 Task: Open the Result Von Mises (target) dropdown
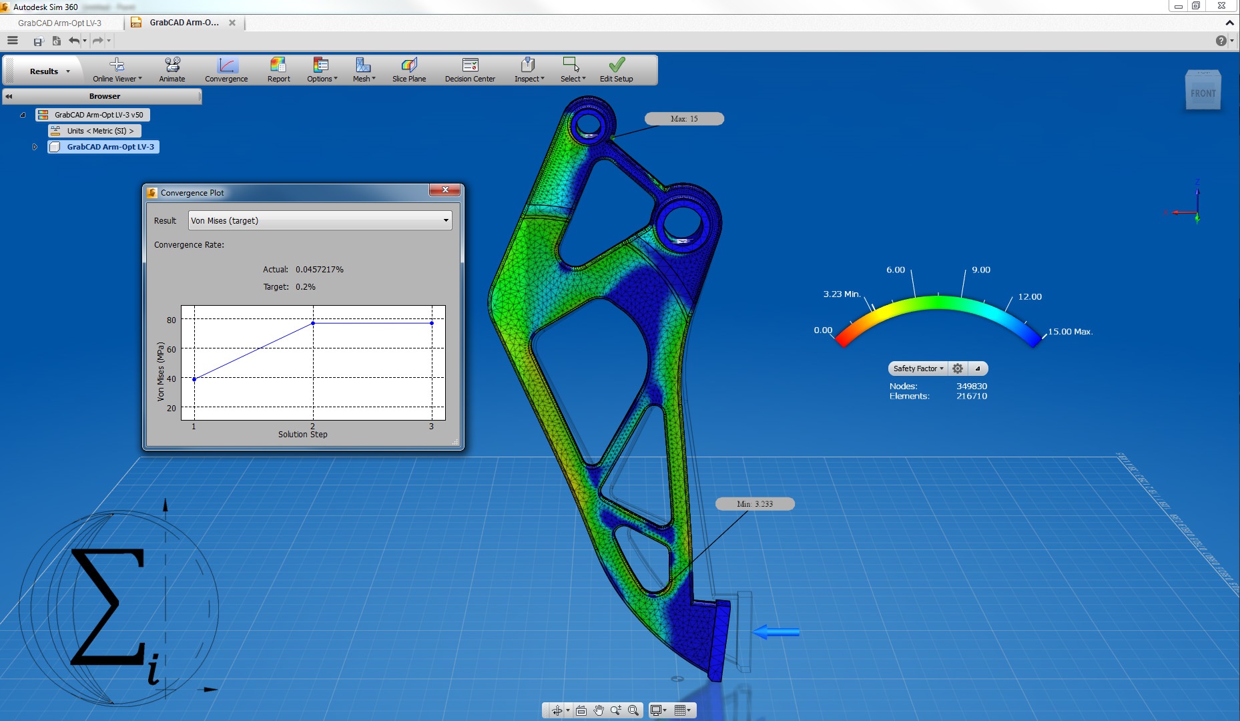320,220
